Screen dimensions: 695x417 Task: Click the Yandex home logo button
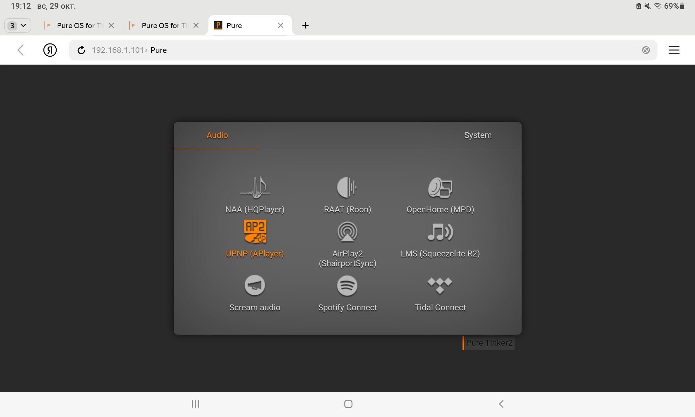click(50, 50)
